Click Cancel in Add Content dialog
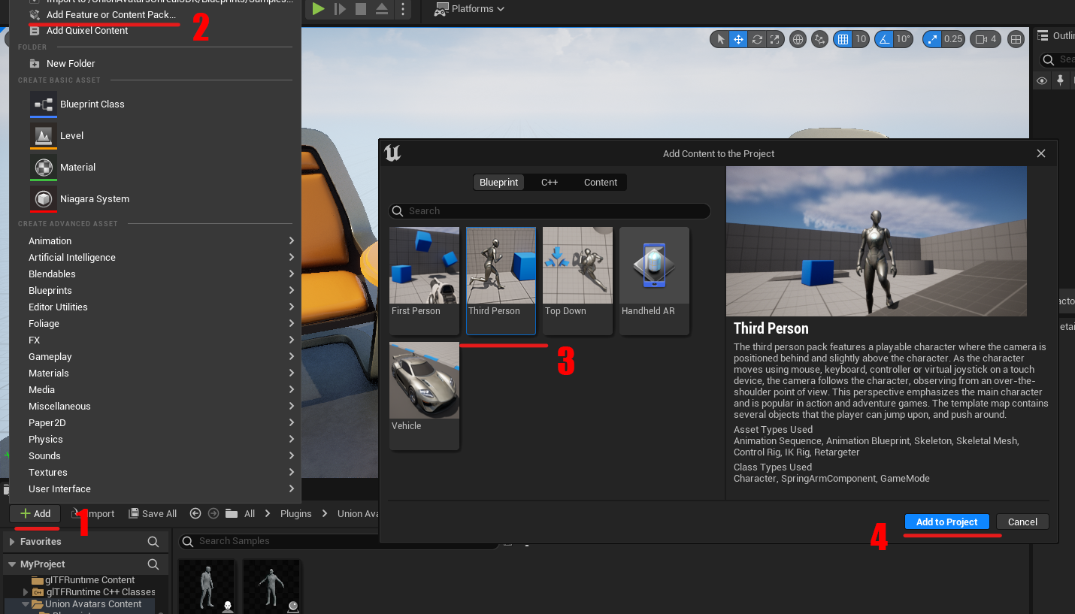Screen dimensions: 1075x614 pyautogui.click(x=1022, y=522)
